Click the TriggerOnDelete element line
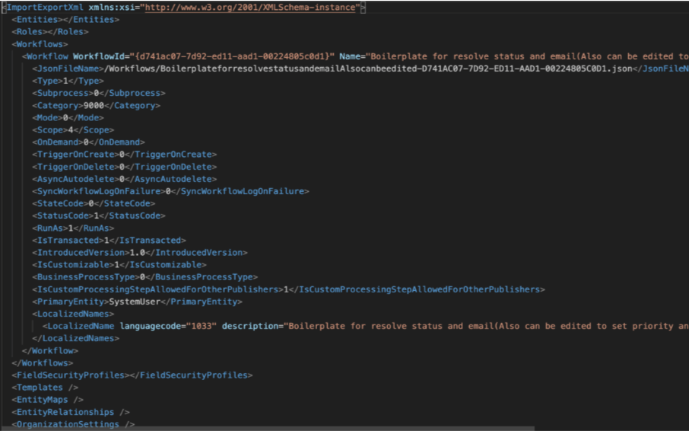The image size is (689, 431). (x=125, y=167)
